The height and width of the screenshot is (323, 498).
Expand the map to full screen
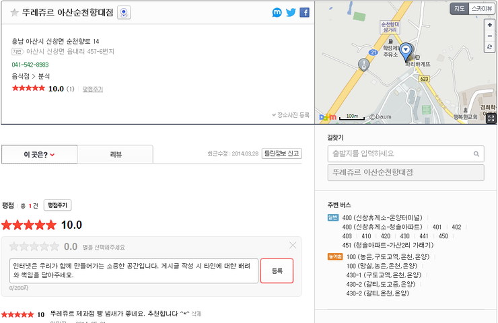point(491,118)
